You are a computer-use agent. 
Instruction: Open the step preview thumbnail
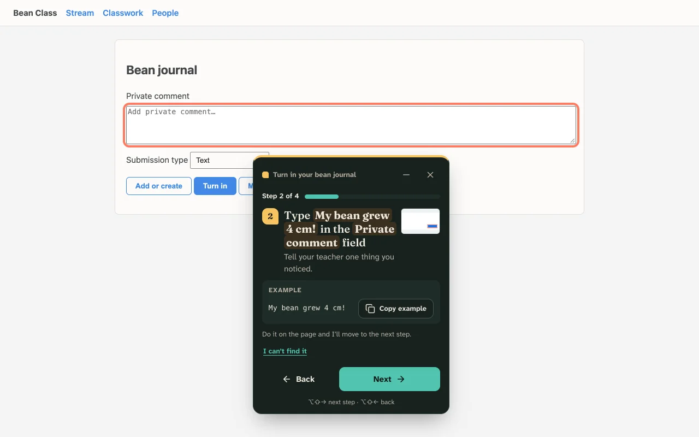(x=420, y=221)
